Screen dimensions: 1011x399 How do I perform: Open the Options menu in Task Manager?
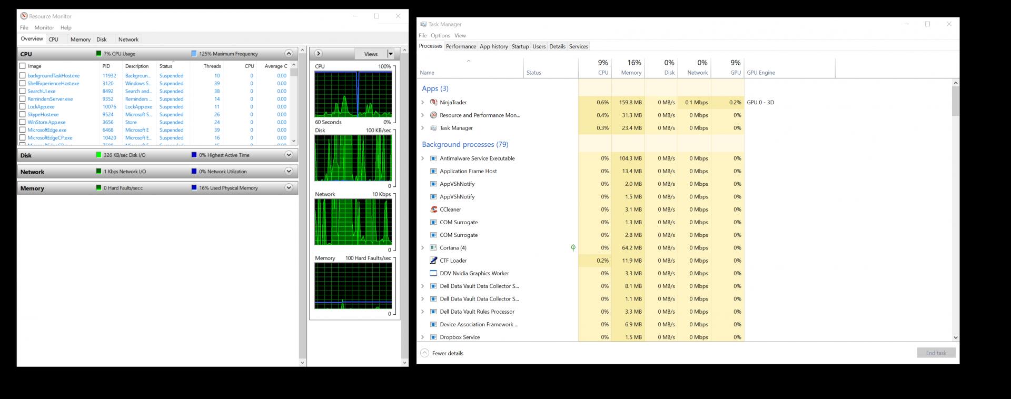click(440, 36)
